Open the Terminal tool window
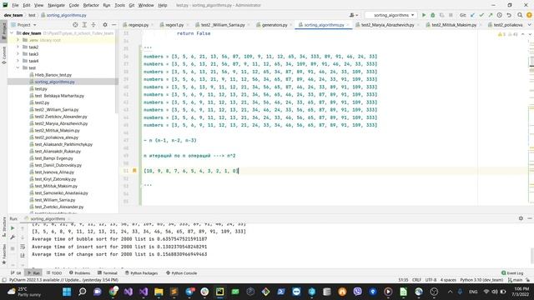The image size is (534, 300). tap(108, 272)
